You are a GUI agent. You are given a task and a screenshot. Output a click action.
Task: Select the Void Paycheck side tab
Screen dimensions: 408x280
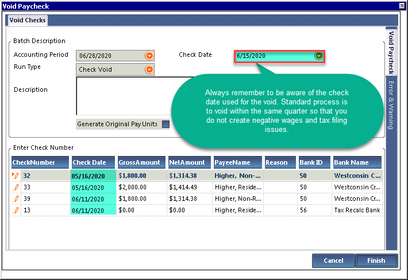coord(391,53)
